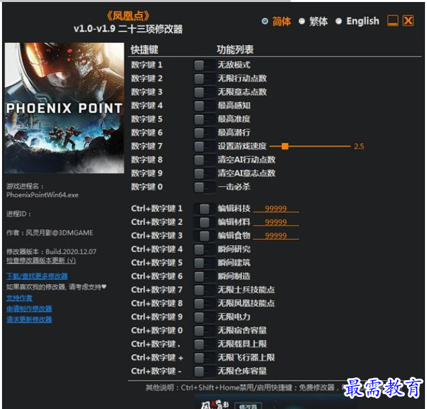Click hotkey label 数字键 0
This screenshot has width=427, height=409.
(147, 187)
